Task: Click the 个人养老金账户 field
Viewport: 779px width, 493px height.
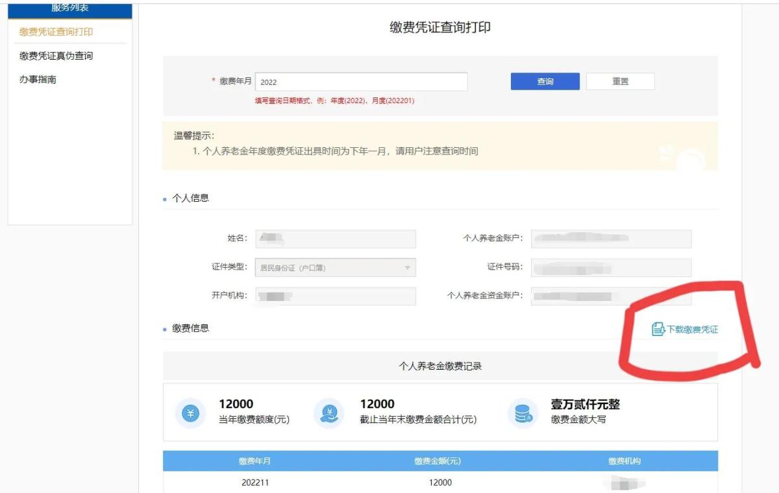Action: point(610,239)
